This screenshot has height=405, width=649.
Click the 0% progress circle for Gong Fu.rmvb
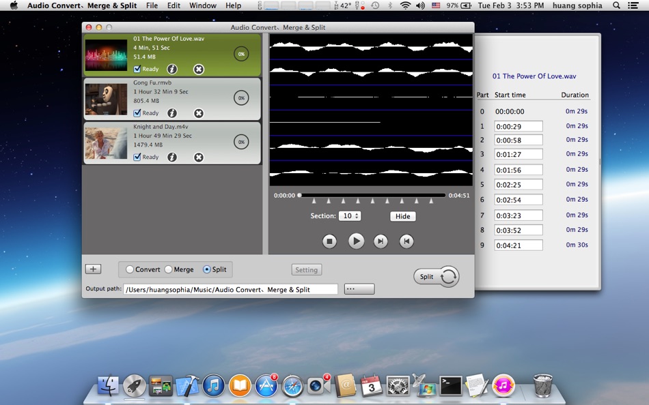[x=241, y=98]
